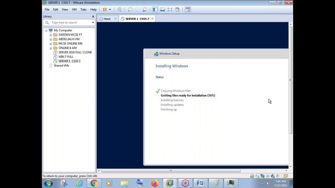This screenshot has width=335, height=188.
Task: Click the scroll down arrow of VM view
Action: (291, 167)
